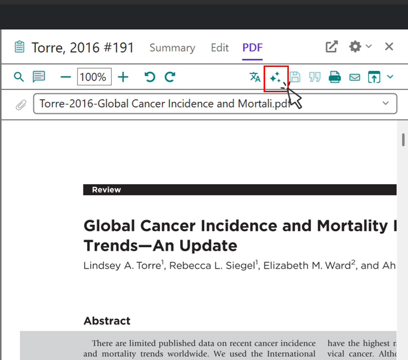Email the PDF using envelope icon
Image resolution: width=408 pixels, height=360 pixels.
click(x=355, y=77)
